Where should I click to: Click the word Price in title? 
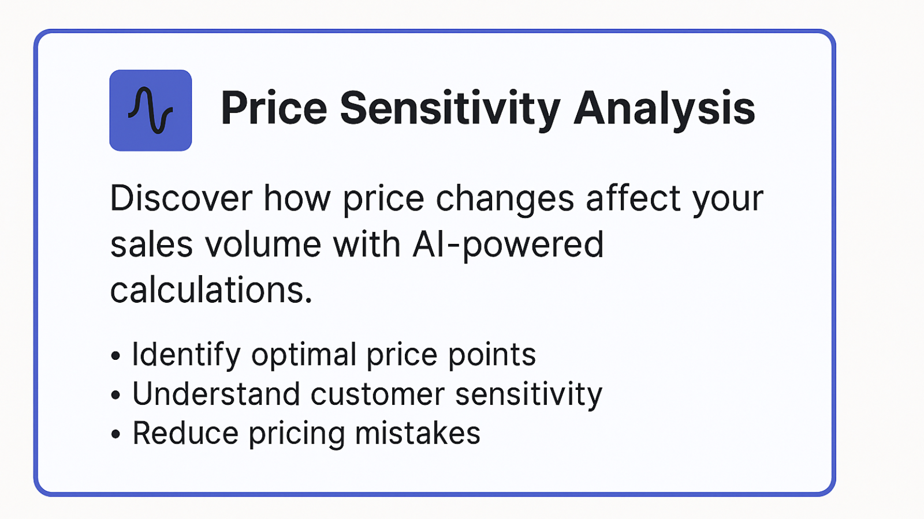(274, 108)
